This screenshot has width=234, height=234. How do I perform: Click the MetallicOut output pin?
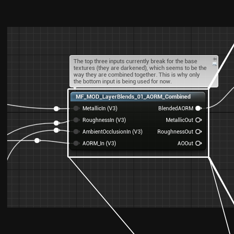[x=199, y=120]
